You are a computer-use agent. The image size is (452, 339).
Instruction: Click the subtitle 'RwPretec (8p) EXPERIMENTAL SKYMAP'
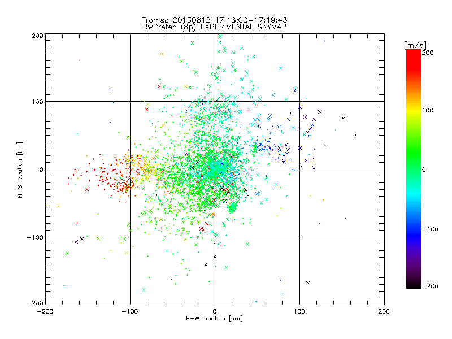click(x=214, y=27)
